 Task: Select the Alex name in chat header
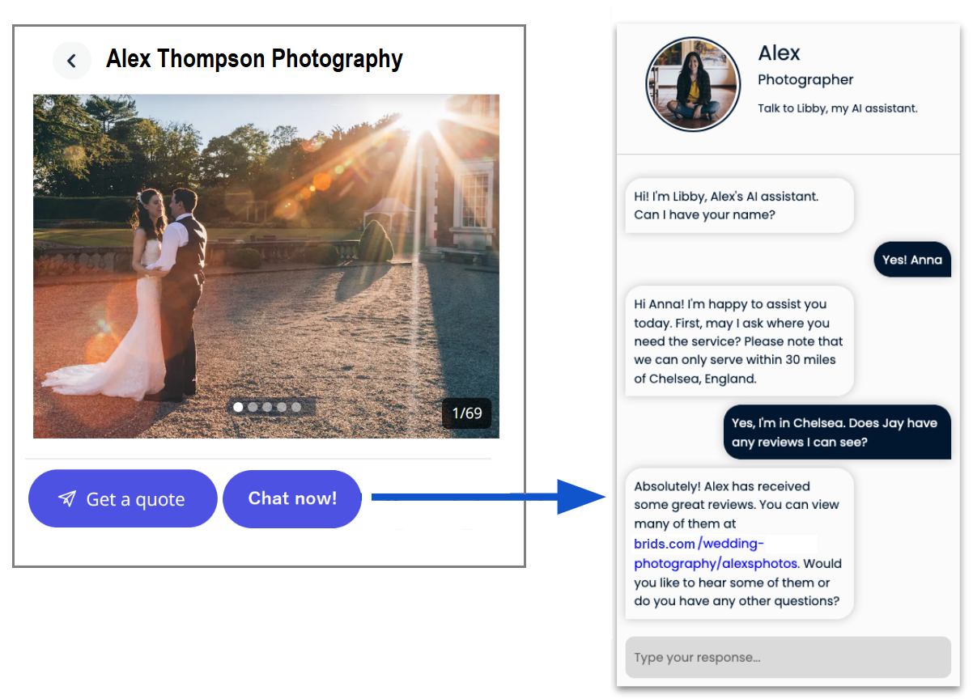779,53
